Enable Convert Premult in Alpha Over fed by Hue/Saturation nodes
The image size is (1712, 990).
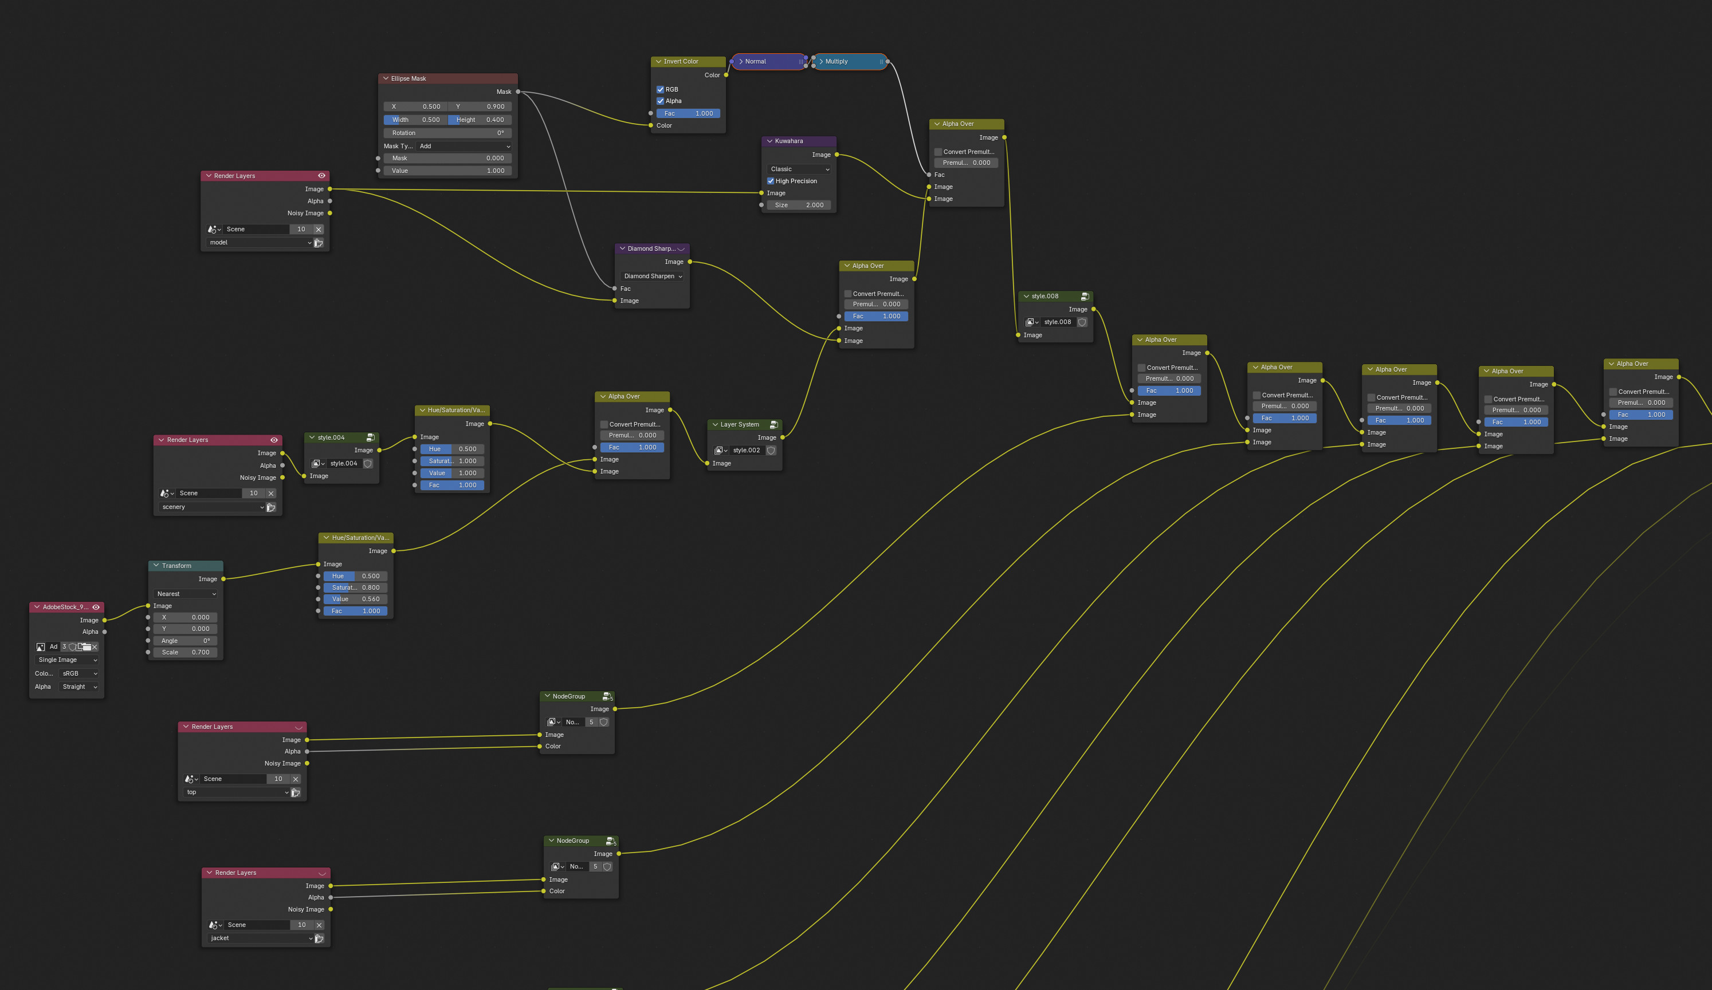604,424
